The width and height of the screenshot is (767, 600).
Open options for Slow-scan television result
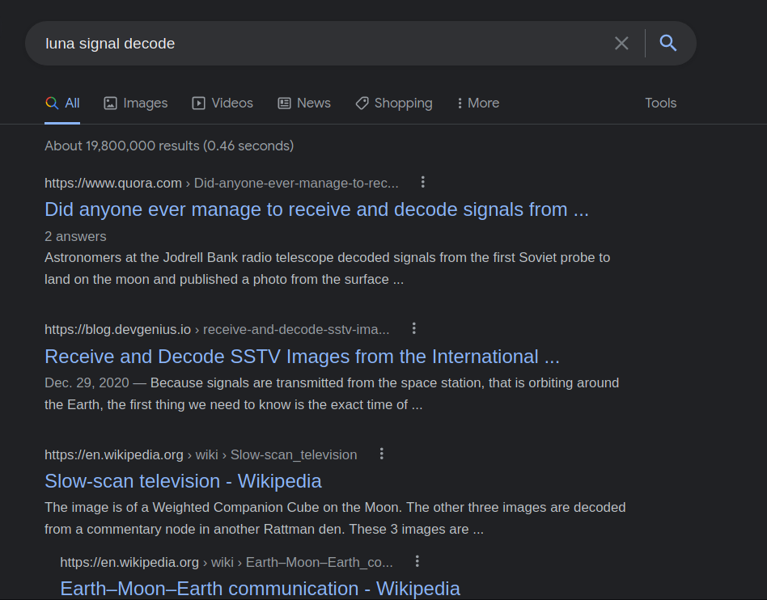pos(382,454)
